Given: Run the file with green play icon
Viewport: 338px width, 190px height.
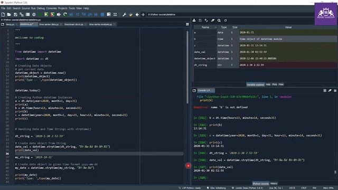Looking at the screenshot, I should 40,14.
